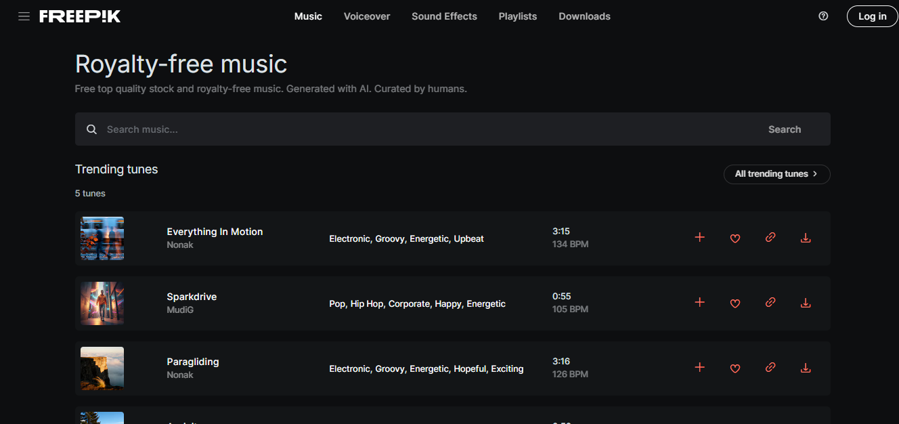
Task: Play Sparkdrive via its cover thumbnail
Action: (102, 303)
